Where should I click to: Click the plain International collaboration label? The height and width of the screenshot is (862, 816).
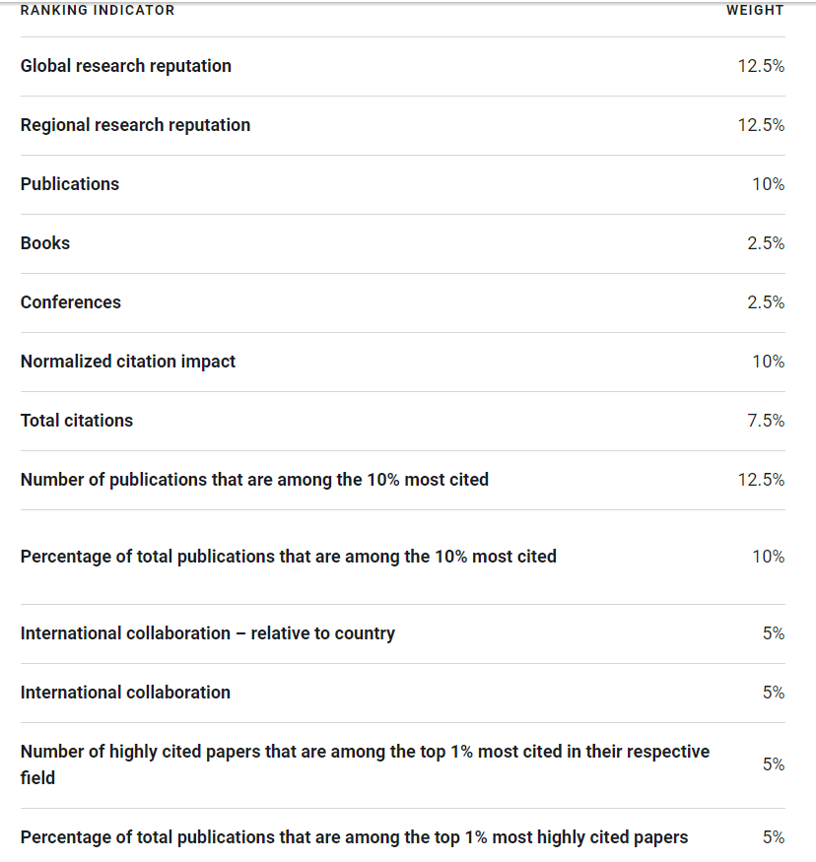[125, 693]
